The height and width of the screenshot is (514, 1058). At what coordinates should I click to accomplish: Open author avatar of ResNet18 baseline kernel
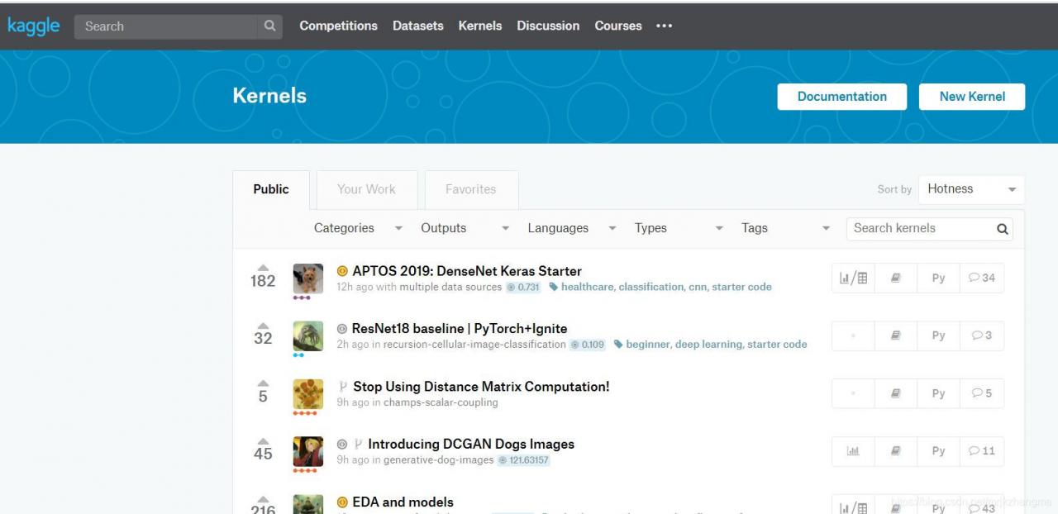[x=307, y=336]
